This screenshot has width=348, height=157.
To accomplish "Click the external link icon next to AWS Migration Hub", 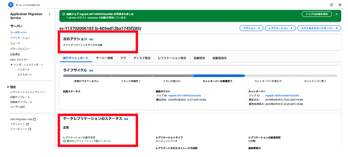I will point(35,119).
